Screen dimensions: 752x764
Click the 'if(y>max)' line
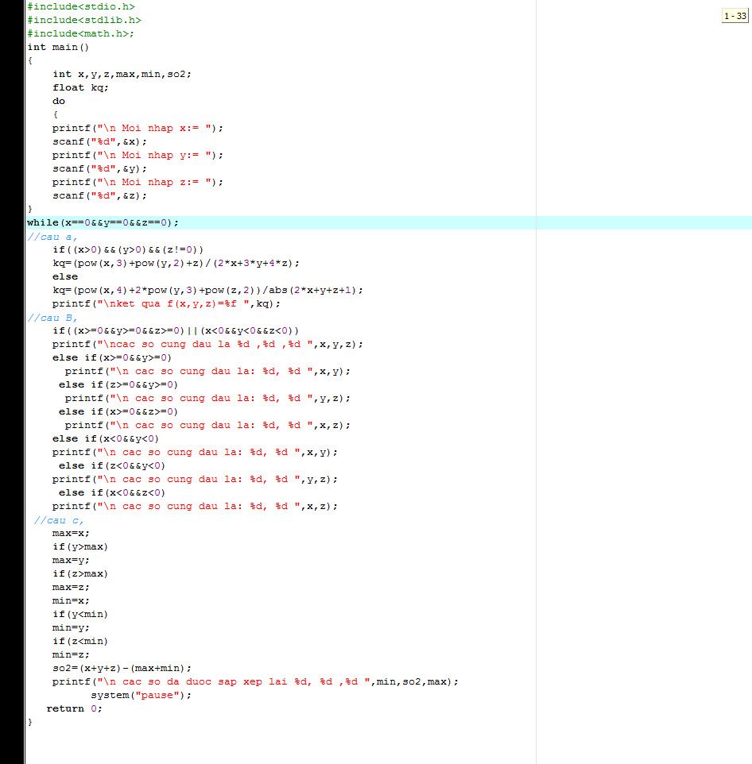(80, 547)
